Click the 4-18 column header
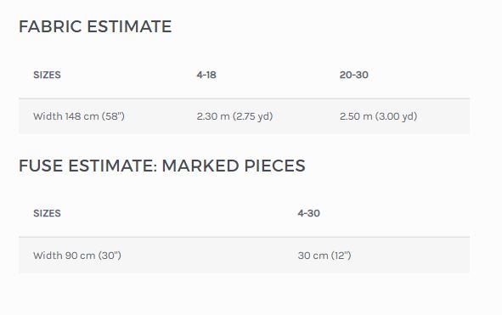502x315 pixels. 206,75
